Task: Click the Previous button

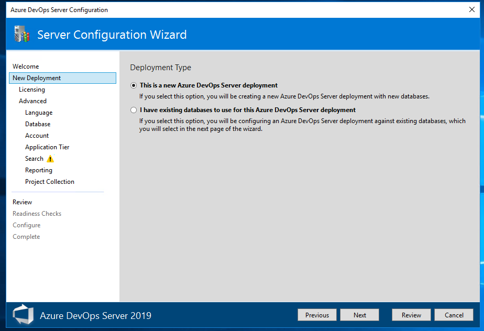Action: pos(317,315)
